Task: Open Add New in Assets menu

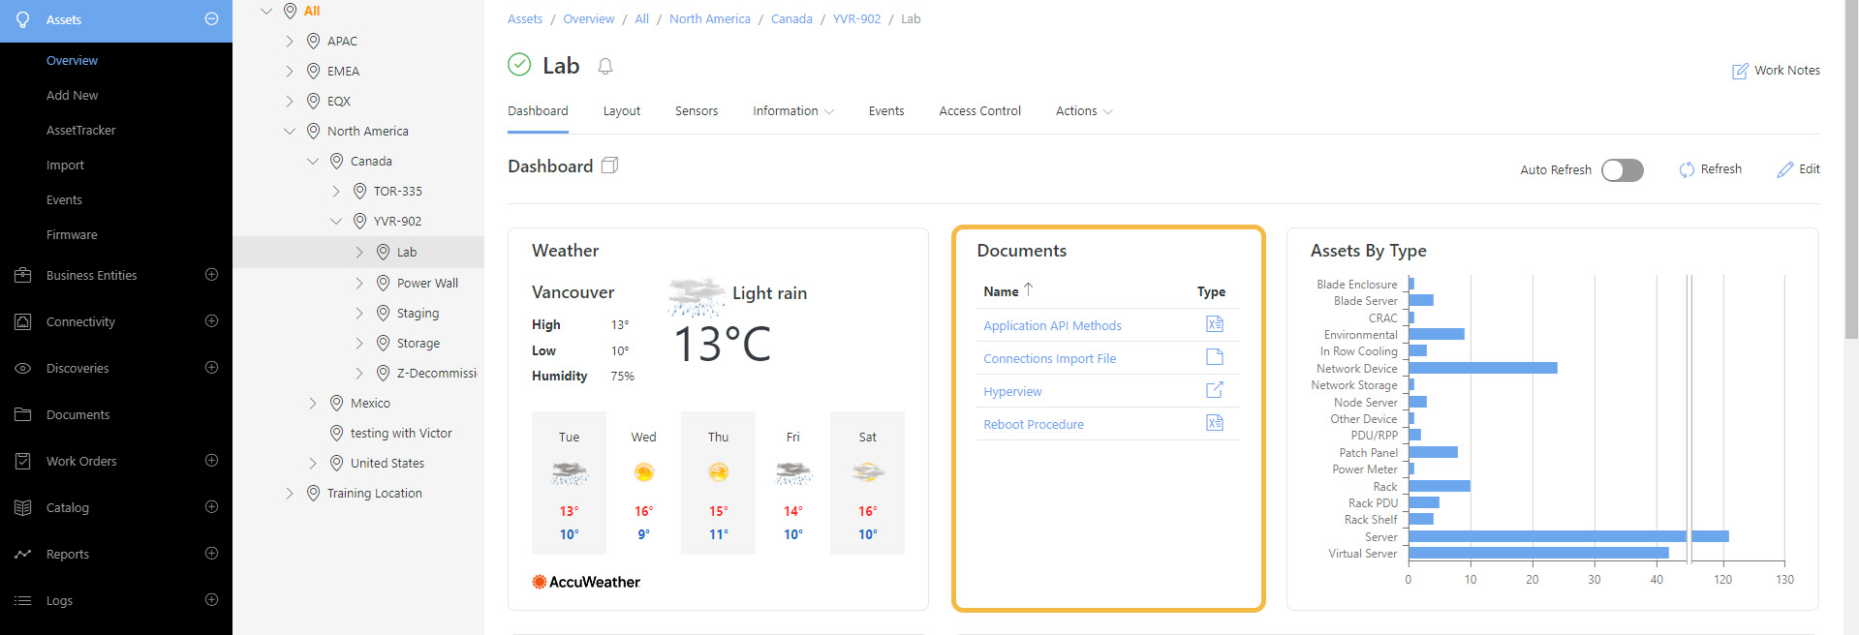Action: (72, 95)
